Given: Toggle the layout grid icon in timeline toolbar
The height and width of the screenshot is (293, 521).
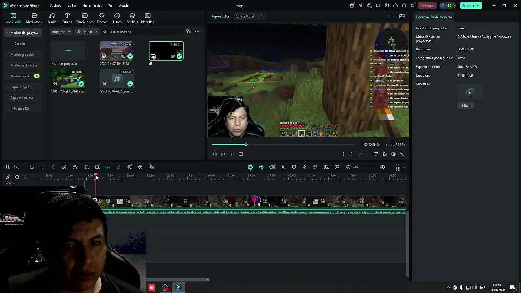Looking at the screenshot, I should tap(7, 167).
